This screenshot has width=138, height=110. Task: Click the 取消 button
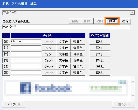125,21
